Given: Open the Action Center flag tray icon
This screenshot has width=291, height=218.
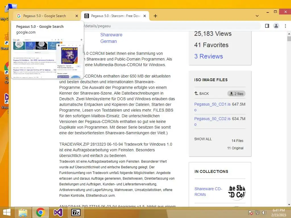Looking at the screenshot, I should [x=251, y=213].
